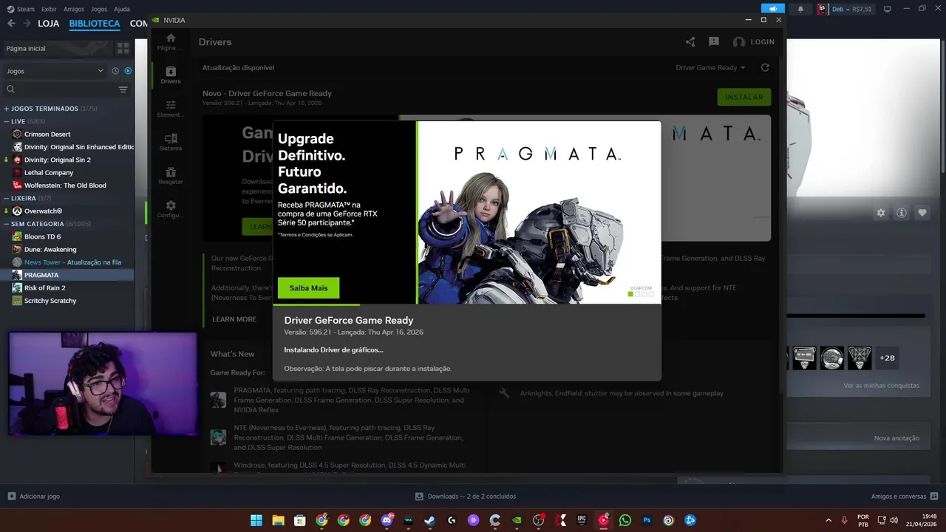Screen dimensions: 946x532
Task: Collapse the LIXEIRA collection
Action: point(7,198)
